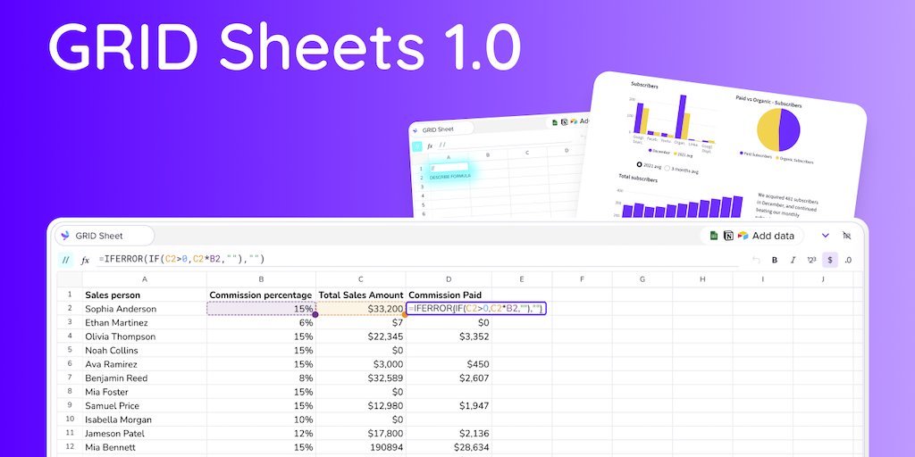This screenshot has height=457, width=915.
Task: Click the GRID logo beside sheet title
Action: pos(65,236)
